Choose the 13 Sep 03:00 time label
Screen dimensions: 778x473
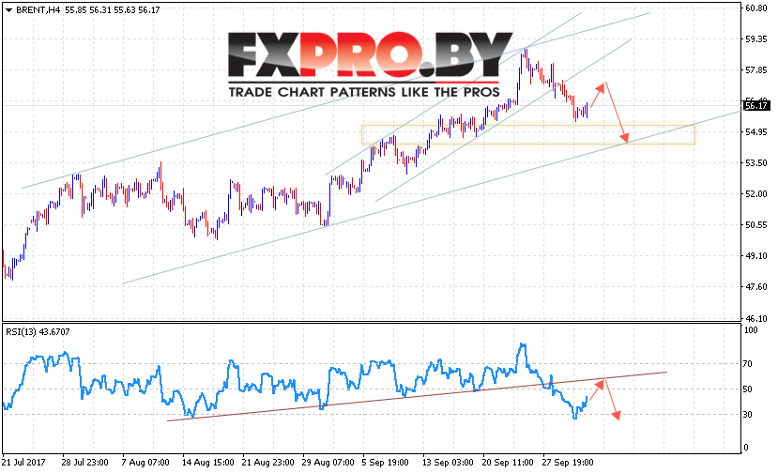448,463
